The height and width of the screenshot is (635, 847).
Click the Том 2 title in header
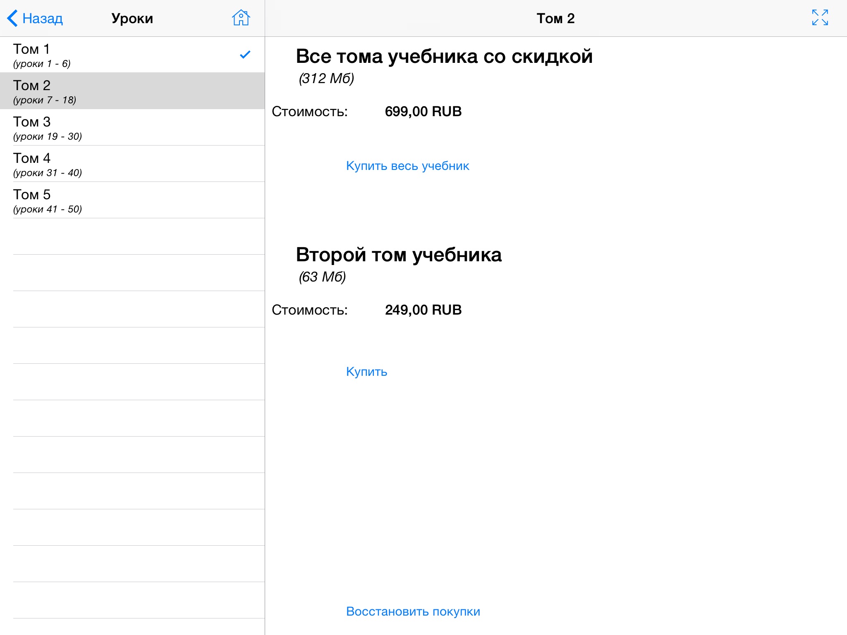pos(555,18)
